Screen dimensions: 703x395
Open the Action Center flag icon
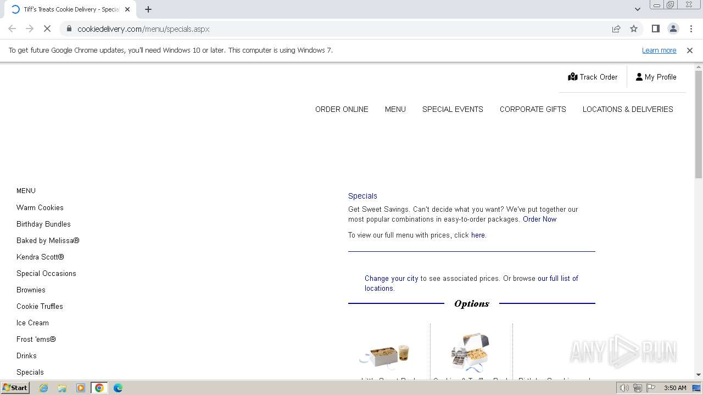click(x=651, y=388)
